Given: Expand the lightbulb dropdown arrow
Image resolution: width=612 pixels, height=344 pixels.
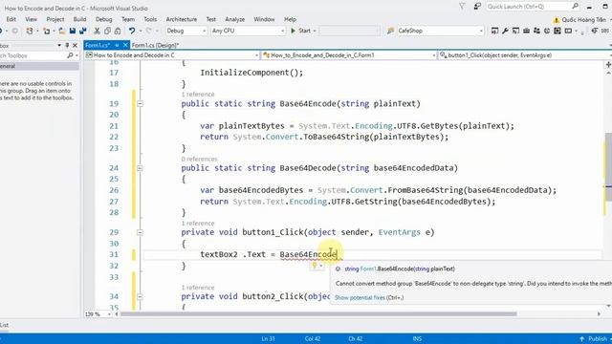Looking at the screenshot, I should [321, 266].
